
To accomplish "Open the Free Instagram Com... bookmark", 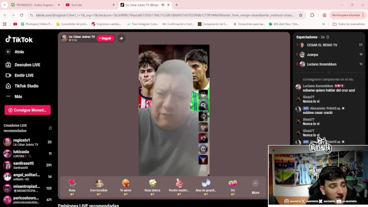I will [x=143, y=24].
